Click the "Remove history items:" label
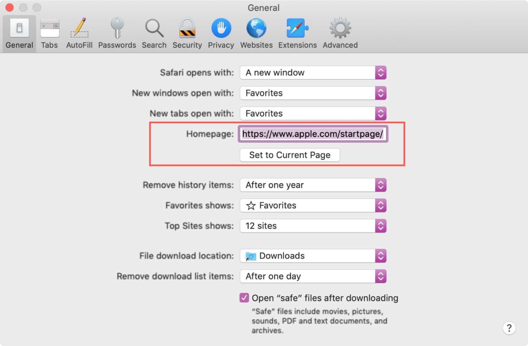 [x=188, y=185]
